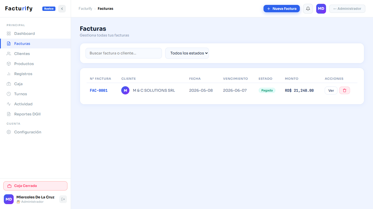Collapse the sidebar with the chevron button
Viewport: 373px width, 209px height.
62,9
